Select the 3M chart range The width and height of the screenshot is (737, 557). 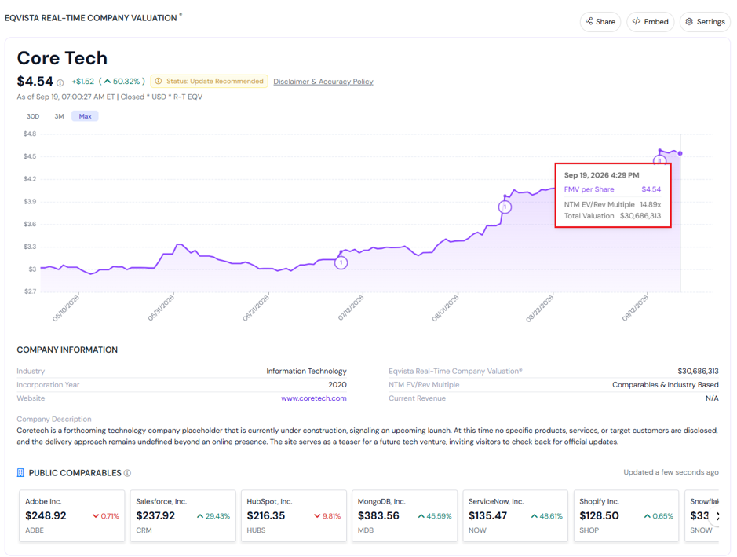[59, 116]
